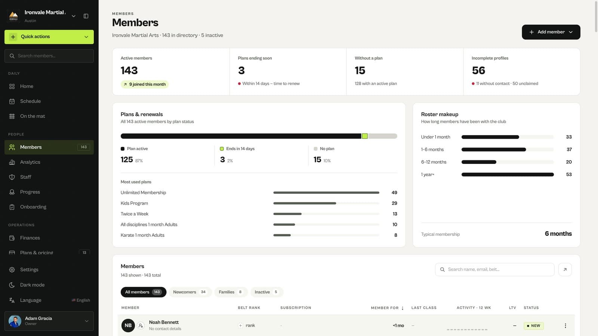This screenshot has height=336, width=598.
Task: Click the NEW status badge
Action: (x=534, y=326)
